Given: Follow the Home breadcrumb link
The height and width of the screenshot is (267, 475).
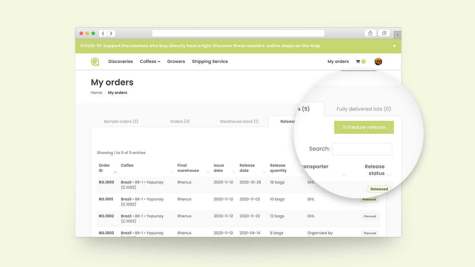Looking at the screenshot, I should [96, 93].
